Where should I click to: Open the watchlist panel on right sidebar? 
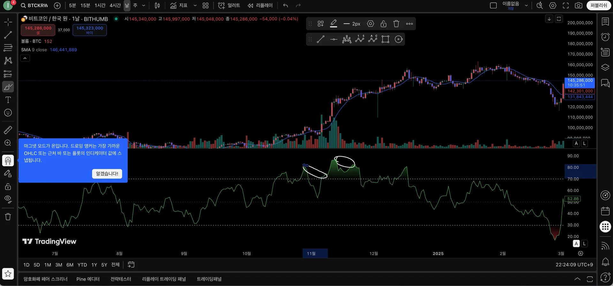click(605, 21)
